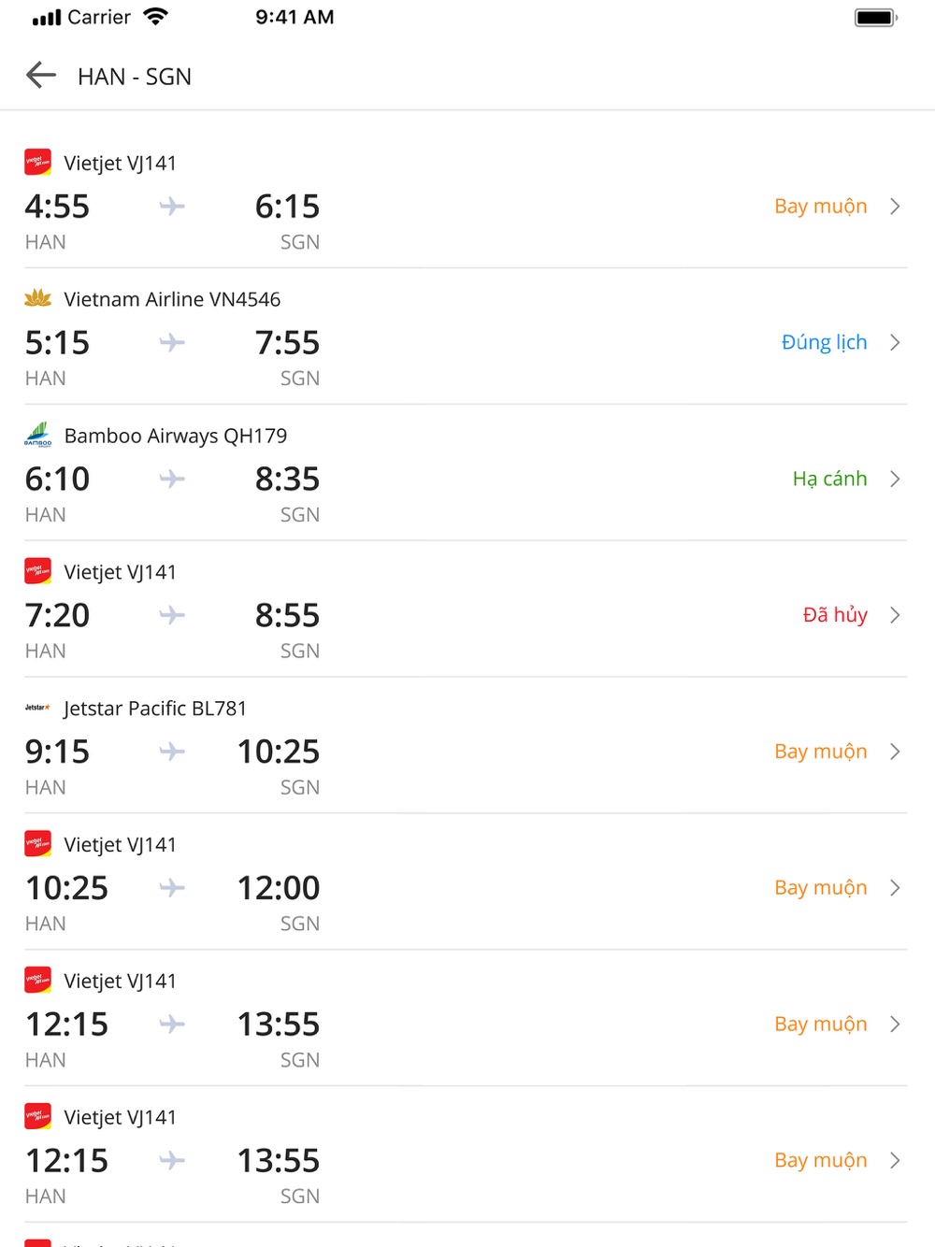Open the Đã hủy status link
The image size is (935, 1247).
(835, 615)
